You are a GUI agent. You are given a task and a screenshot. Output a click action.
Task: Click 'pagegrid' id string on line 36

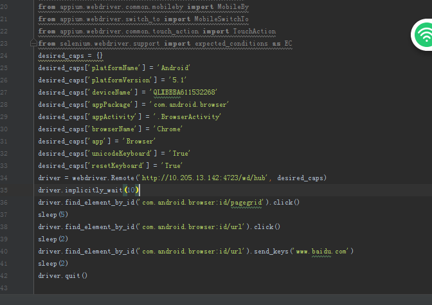point(246,203)
